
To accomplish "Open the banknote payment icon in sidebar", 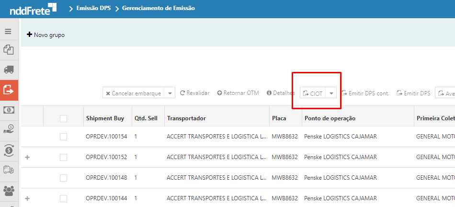I will tap(9, 110).
